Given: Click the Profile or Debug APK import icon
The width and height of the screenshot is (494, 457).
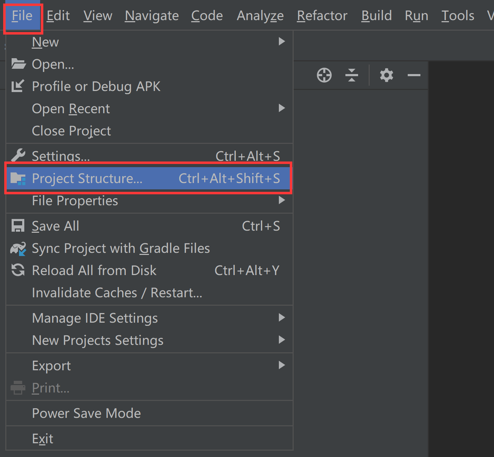Looking at the screenshot, I should point(18,86).
